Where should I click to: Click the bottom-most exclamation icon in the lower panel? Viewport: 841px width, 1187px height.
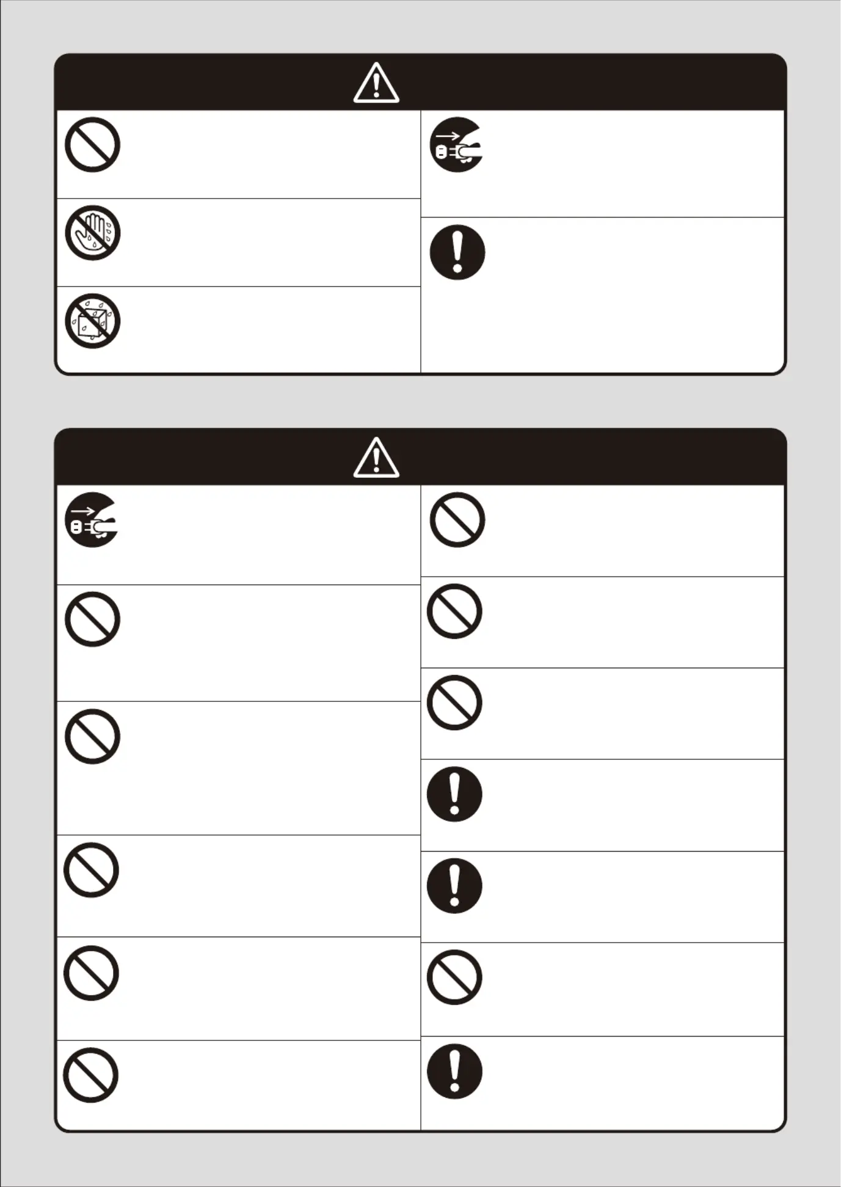454,1072
